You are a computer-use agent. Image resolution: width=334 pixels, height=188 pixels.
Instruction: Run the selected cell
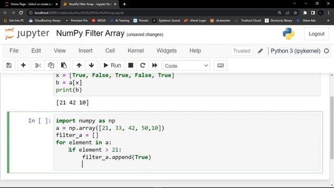coord(112,65)
